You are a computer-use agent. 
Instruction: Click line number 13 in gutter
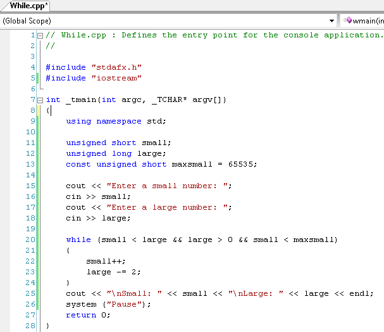pyautogui.click(x=30, y=164)
